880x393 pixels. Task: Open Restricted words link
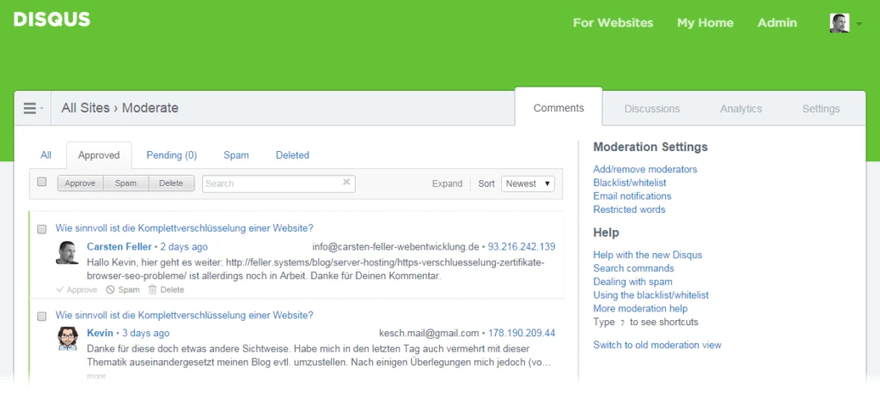coord(629,209)
